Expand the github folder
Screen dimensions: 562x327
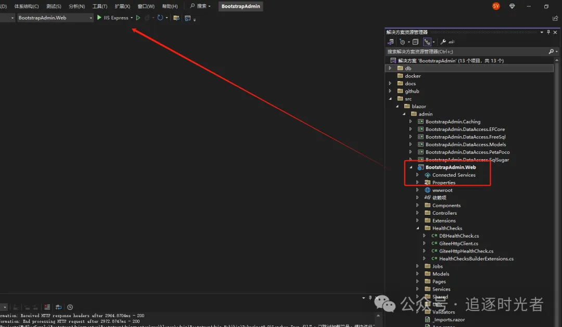390,91
